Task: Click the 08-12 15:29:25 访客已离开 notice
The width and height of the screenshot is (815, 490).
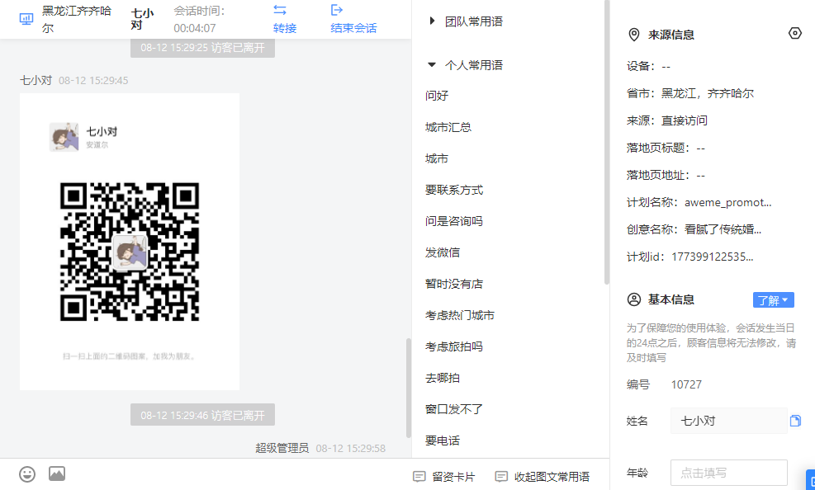Action: click(x=202, y=48)
